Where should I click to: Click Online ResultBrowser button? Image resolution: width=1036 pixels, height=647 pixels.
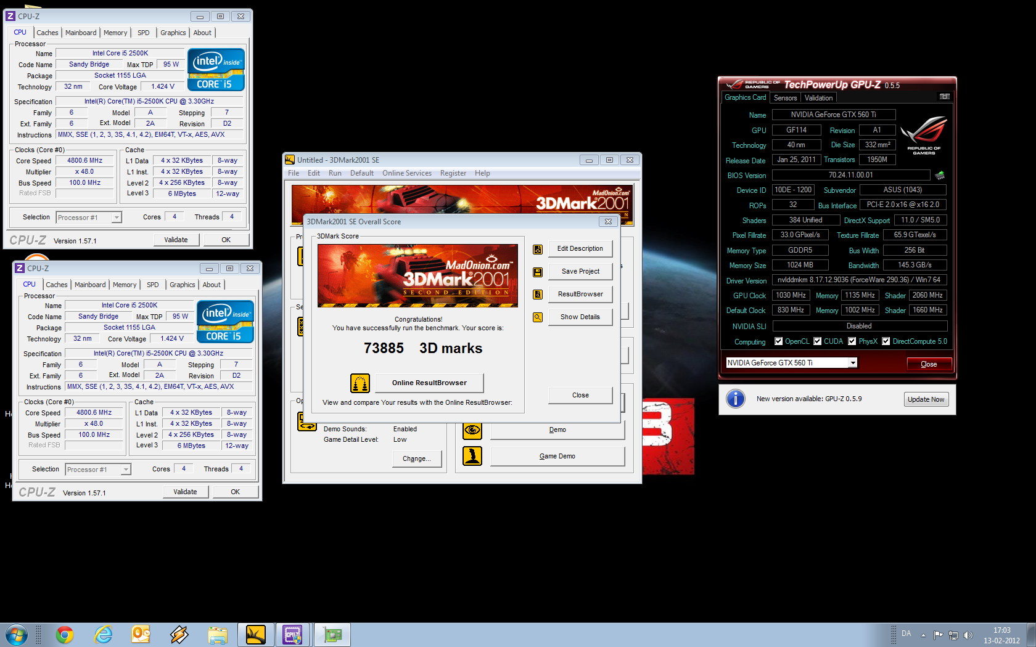coord(429,383)
